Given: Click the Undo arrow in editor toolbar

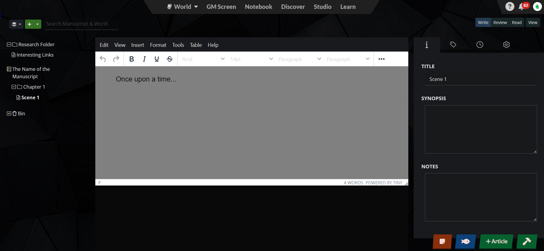Looking at the screenshot, I should click(103, 59).
